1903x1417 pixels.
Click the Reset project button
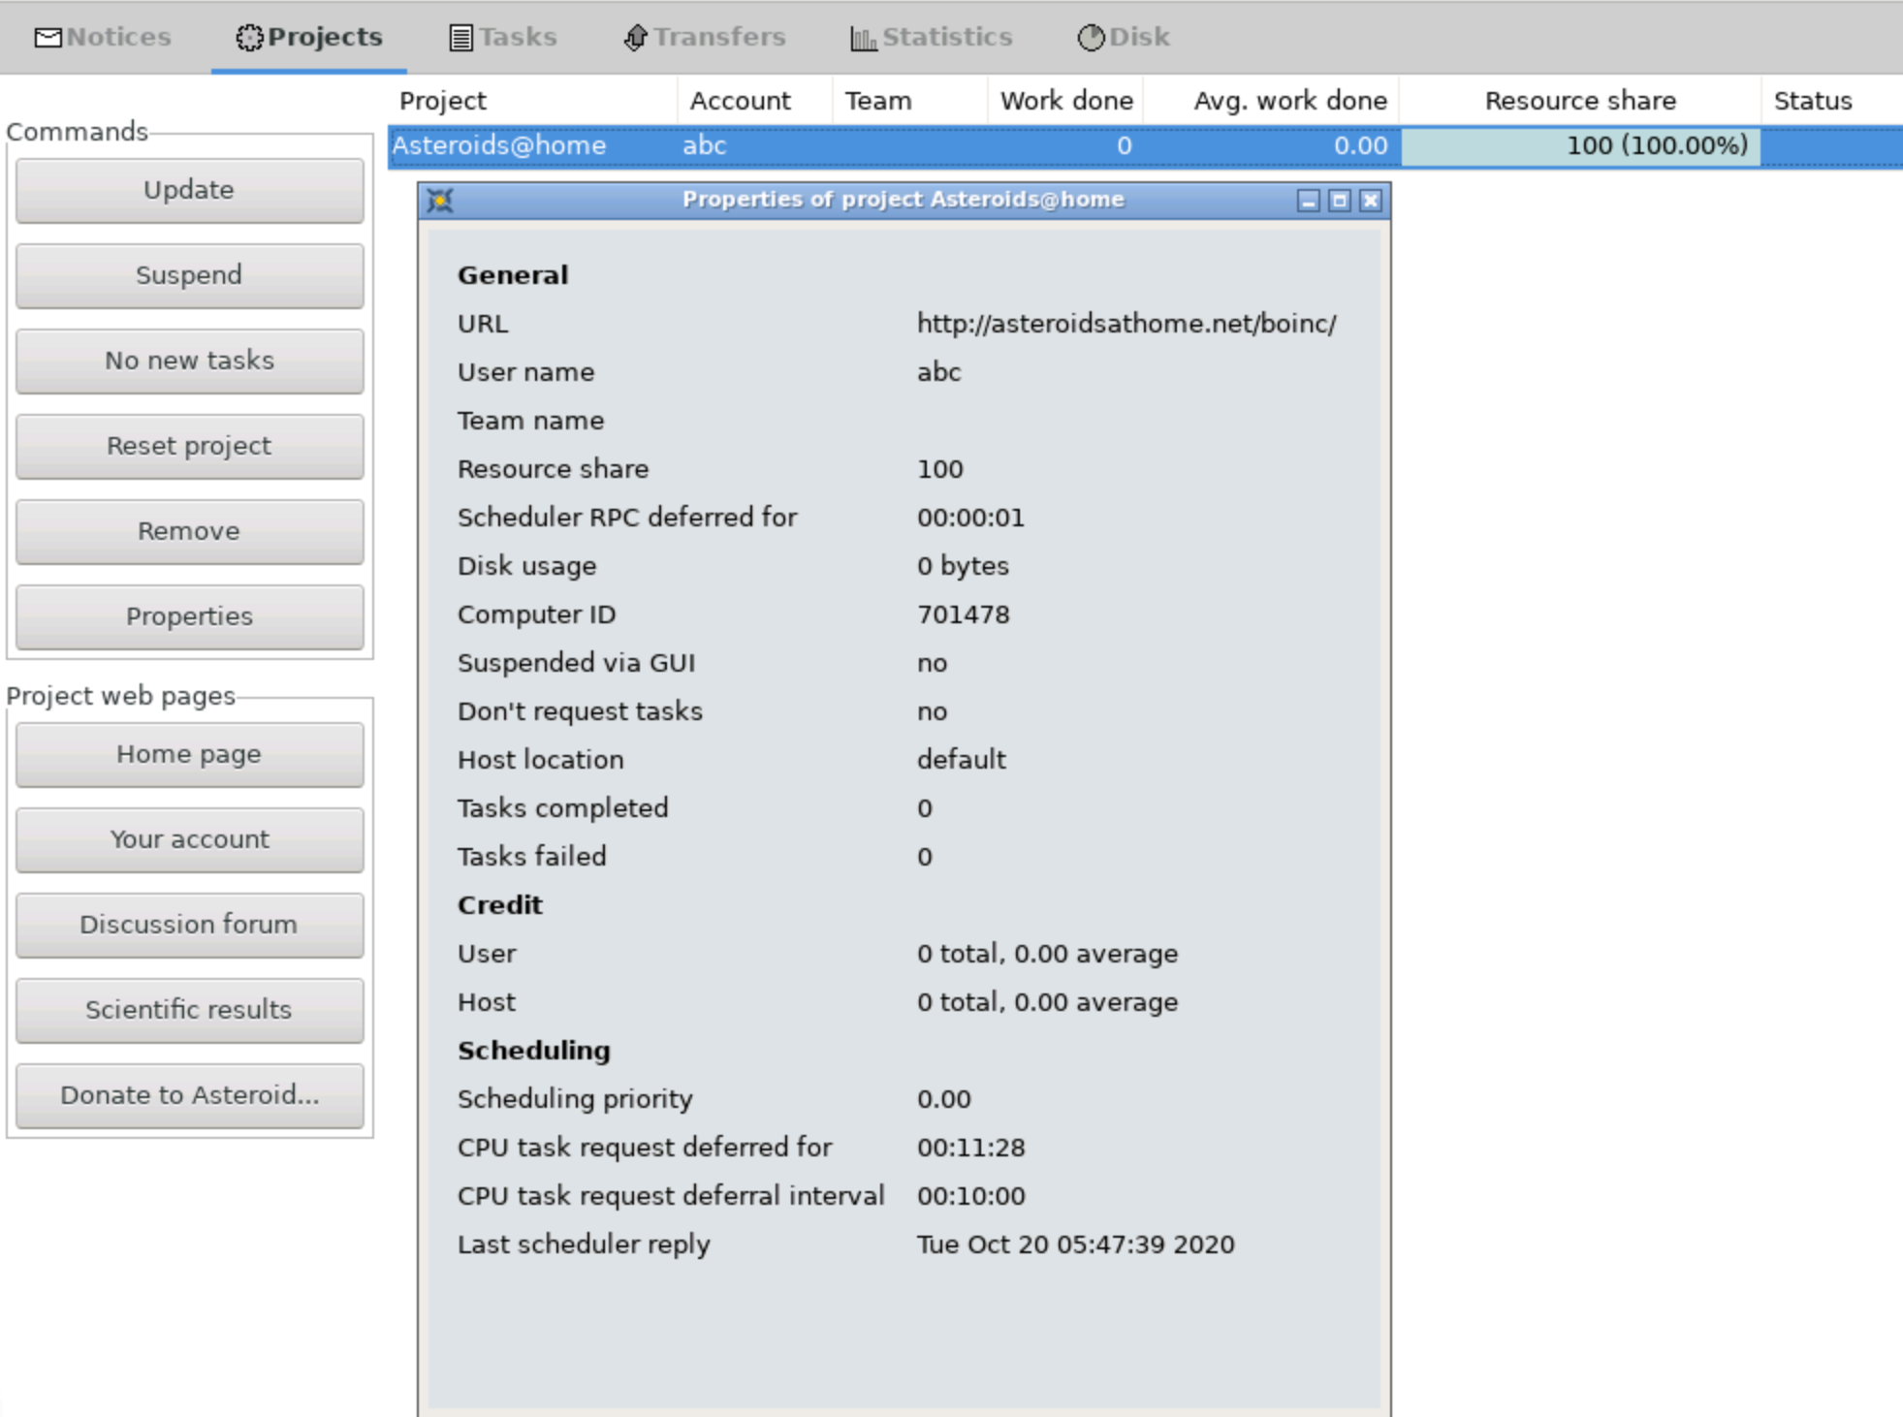[189, 446]
